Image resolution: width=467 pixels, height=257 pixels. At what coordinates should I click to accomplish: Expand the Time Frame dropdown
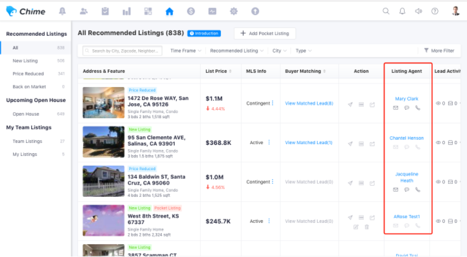point(185,51)
